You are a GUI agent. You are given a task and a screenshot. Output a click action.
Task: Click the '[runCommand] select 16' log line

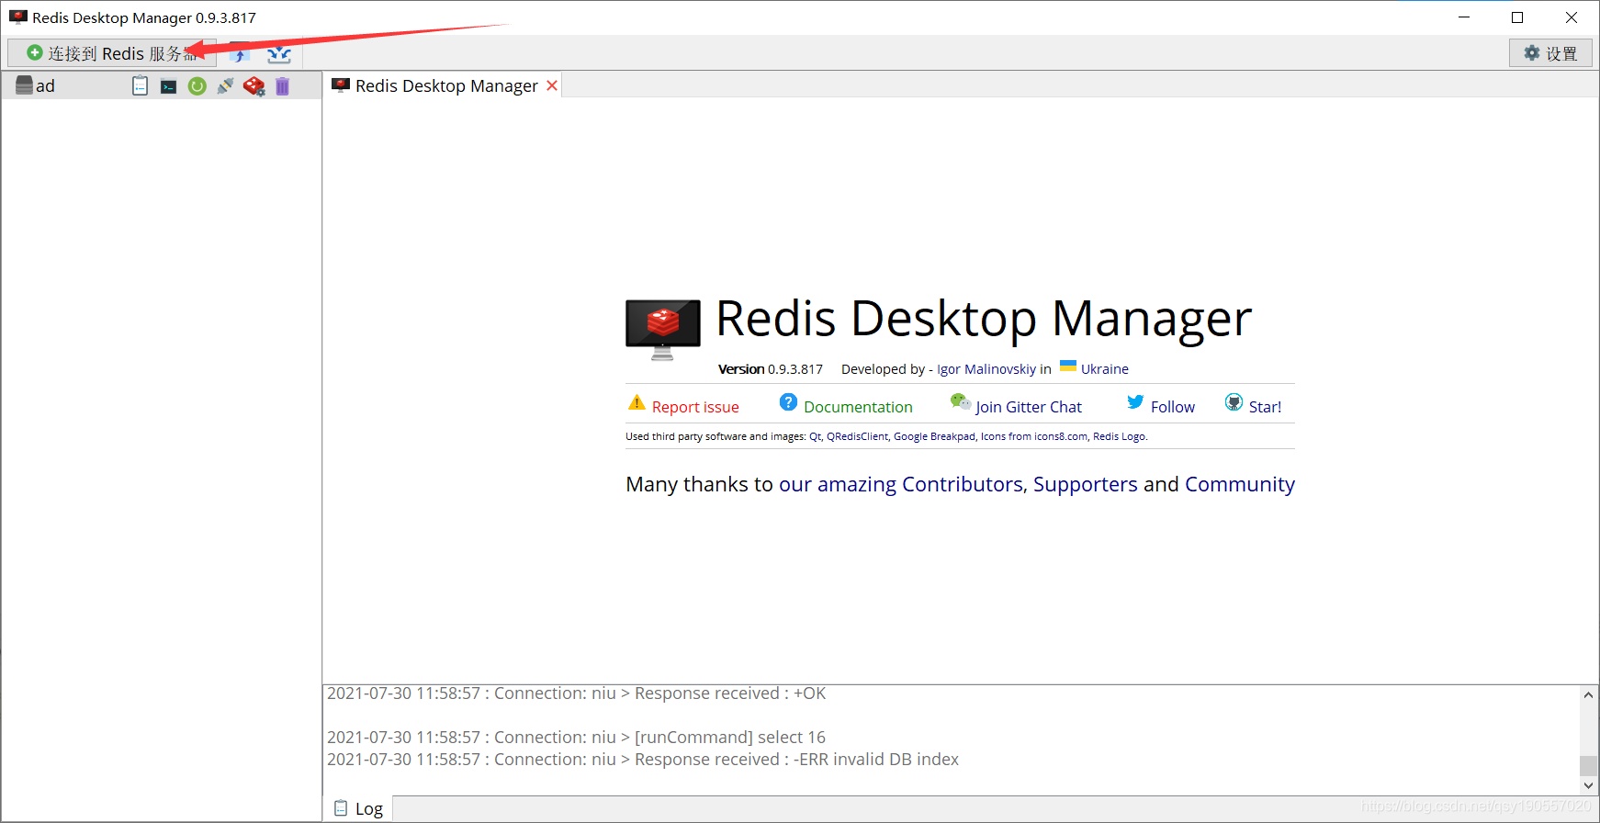(576, 738)
